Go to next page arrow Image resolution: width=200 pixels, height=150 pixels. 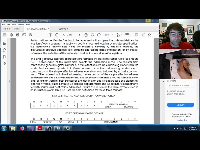click(57, 35)
